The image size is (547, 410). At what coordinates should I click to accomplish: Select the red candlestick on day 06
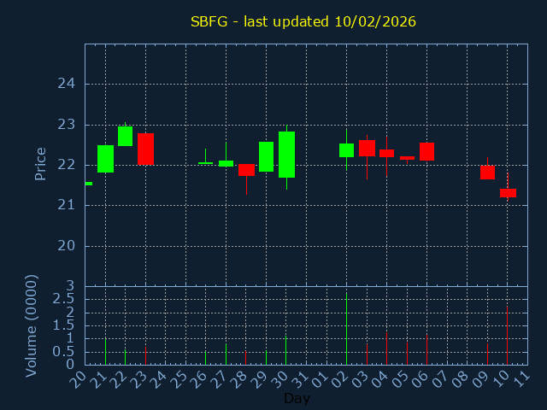[x=426, y=151]
